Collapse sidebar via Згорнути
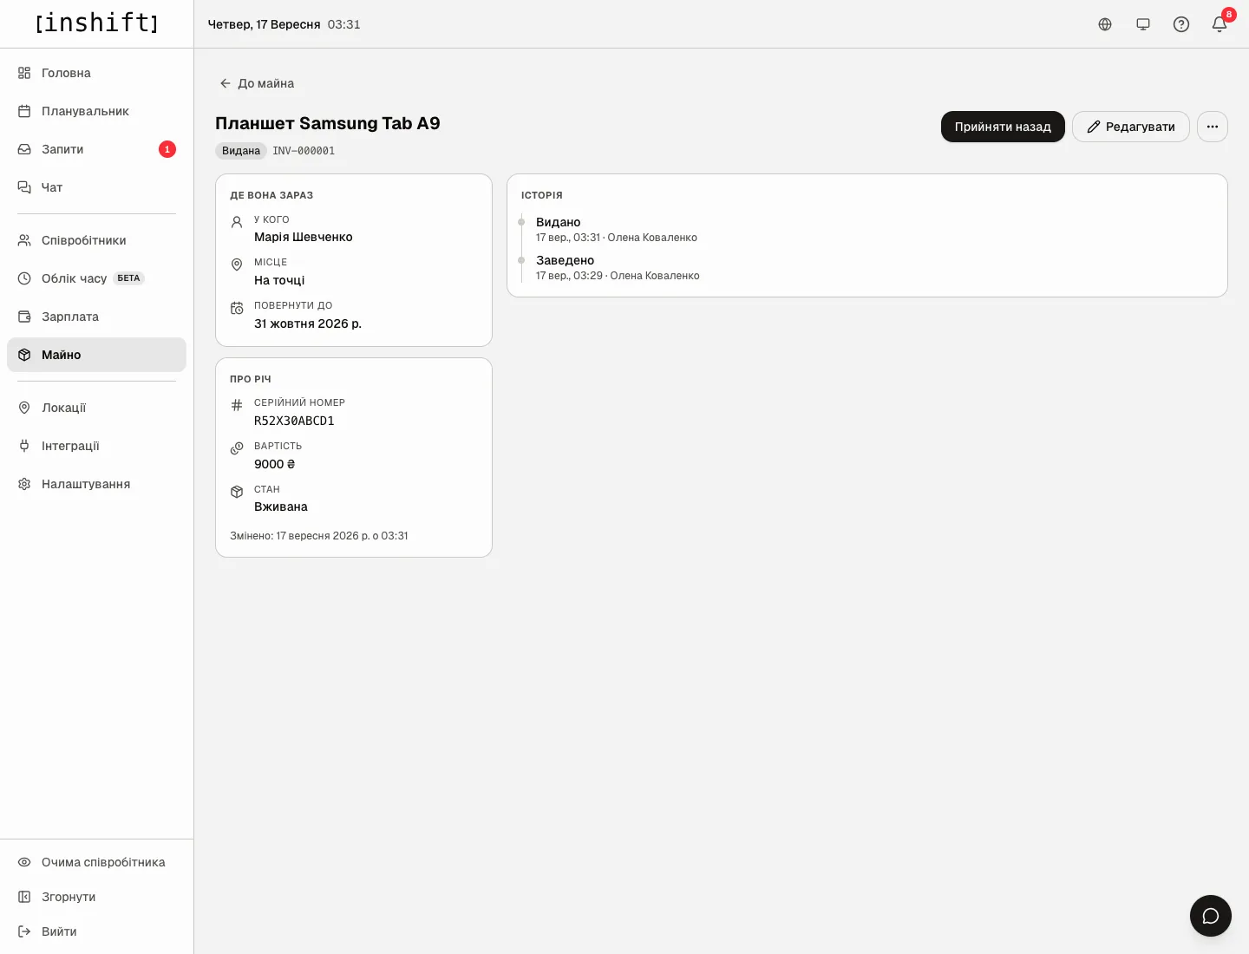 96,897
